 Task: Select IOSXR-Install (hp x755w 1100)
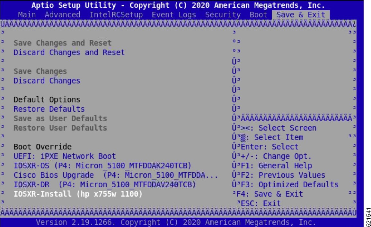coord(78,194)
